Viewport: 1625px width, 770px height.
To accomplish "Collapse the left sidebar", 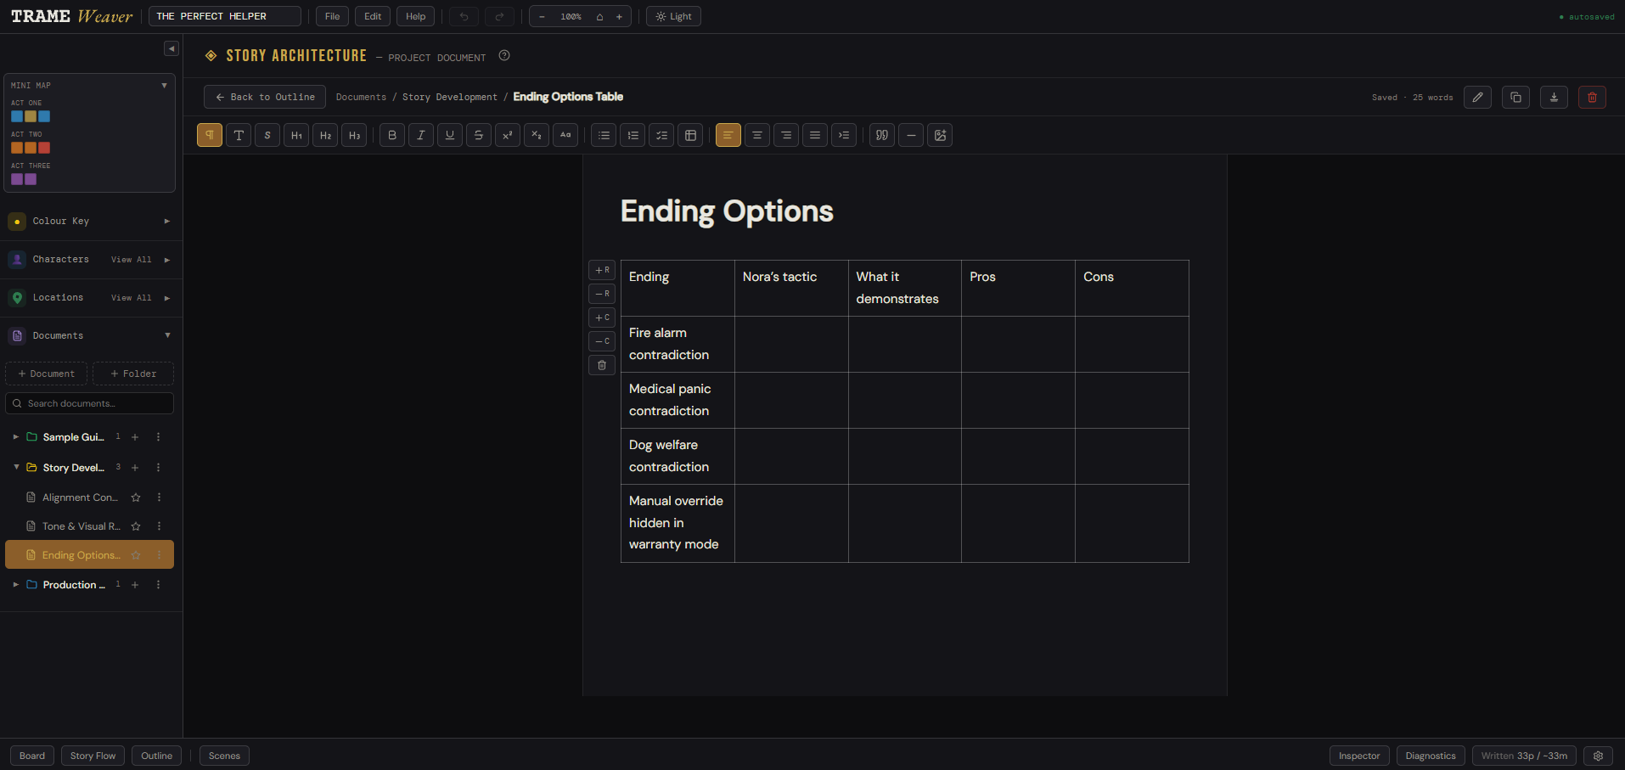I will (171, 48).
